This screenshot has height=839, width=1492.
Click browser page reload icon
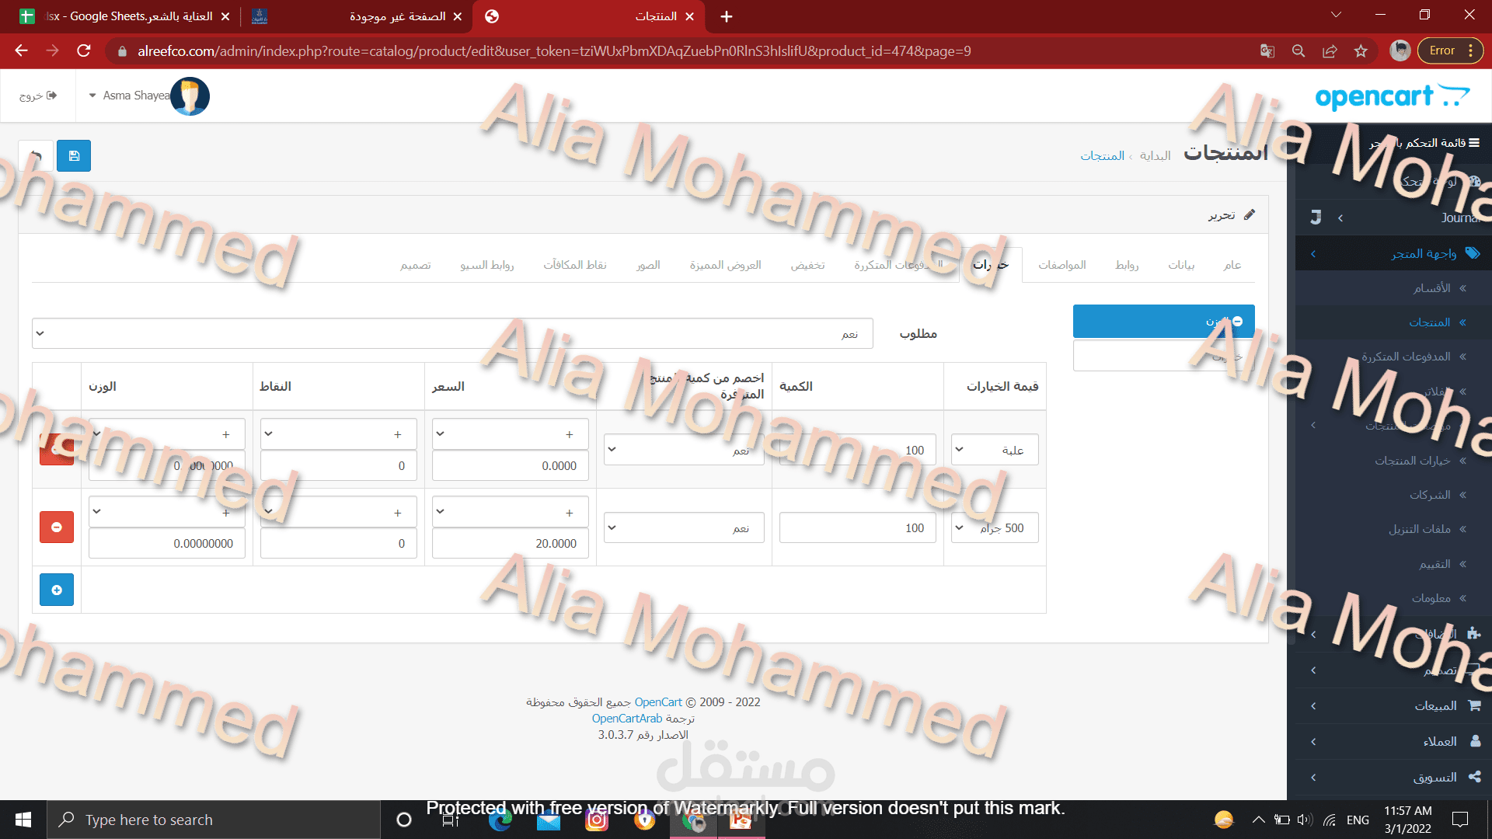tap(84, 51)
